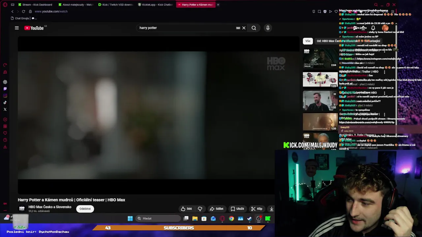Image resolution: width=422 pixels, height=237 pixels.
Task: Open options menu for the 1:20 video
Action: 384,115
